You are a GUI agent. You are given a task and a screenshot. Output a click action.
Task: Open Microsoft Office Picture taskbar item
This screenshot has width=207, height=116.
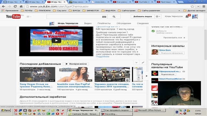pyautogui.click(x=149, y=110)
